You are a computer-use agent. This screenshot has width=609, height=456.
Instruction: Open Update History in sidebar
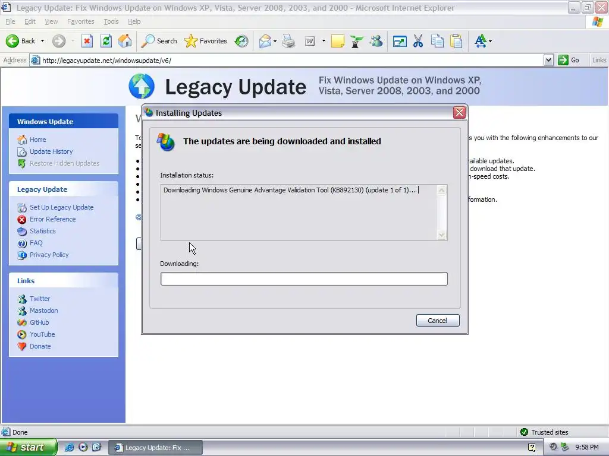tap(51, 151)
